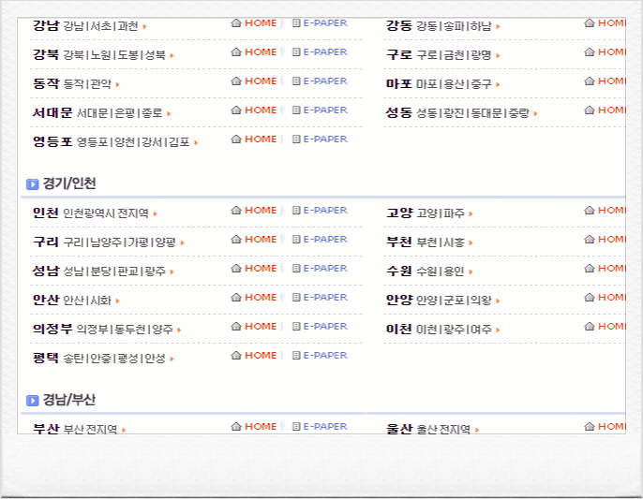Viewport: 643px width, 499px height.
Task: Click '구리|남양주|가평|양평' area text
Action: point(120,242)
